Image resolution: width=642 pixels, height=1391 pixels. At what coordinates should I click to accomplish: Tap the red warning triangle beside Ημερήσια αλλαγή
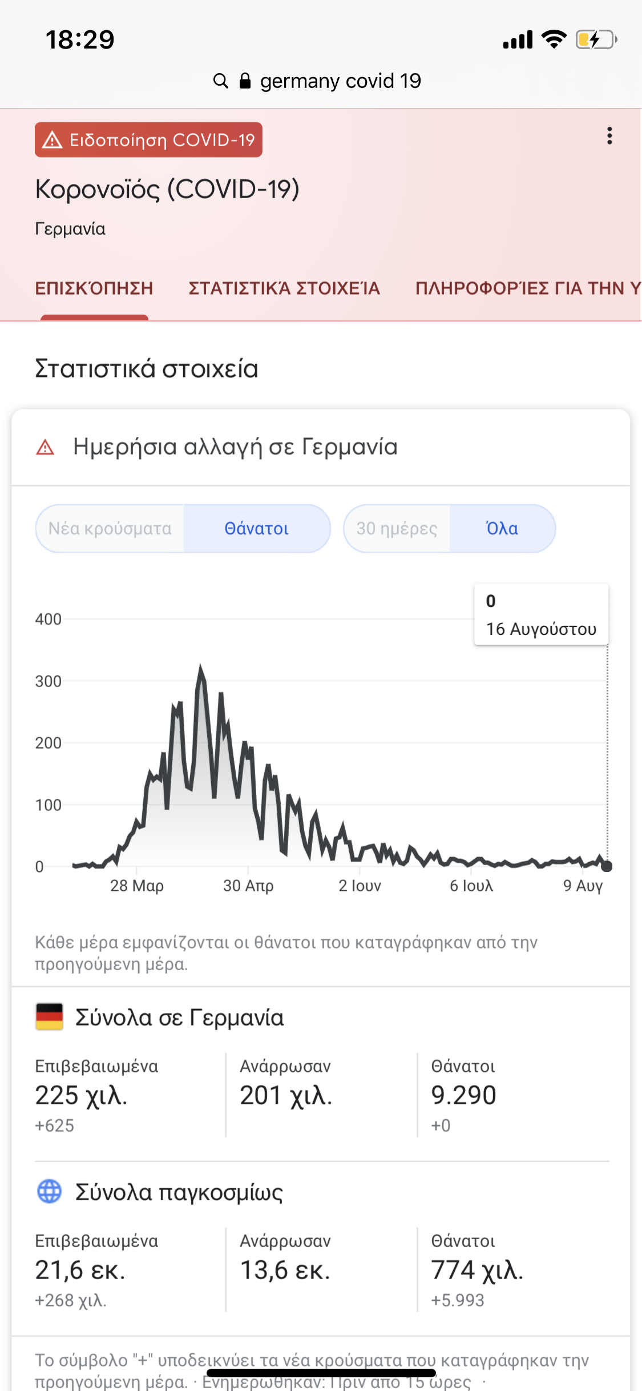coord(45,447)
